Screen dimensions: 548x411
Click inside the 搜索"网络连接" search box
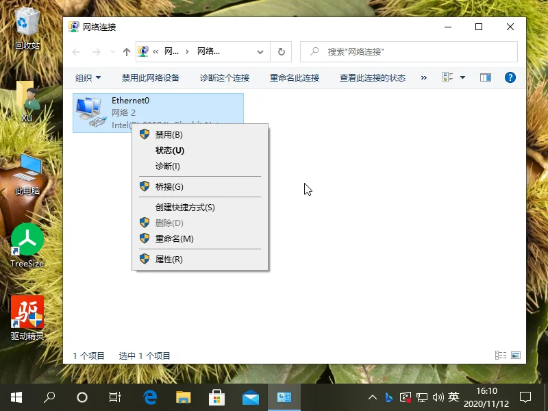411,51
